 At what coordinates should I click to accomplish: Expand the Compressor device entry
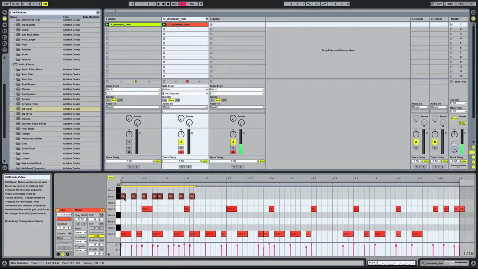[x=14, y=94]
